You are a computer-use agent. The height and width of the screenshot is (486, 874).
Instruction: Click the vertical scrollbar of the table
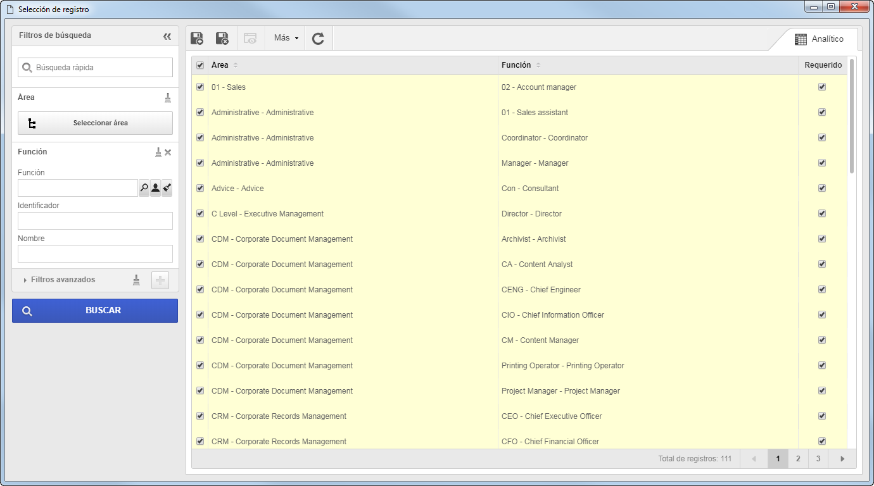pyautogui.click(x=852, y=116)
